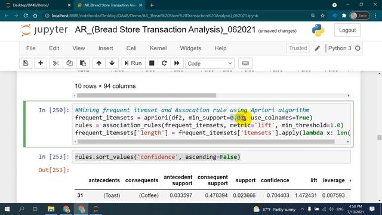Open the Chrome three-dot menu
The width and height of the screenshot is (382, 215).
coord(375,16)
